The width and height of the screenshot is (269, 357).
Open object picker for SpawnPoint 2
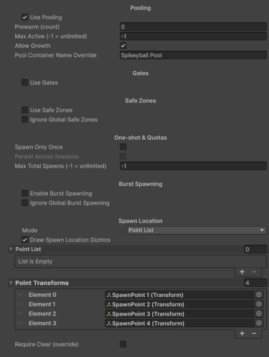(258, 304)
